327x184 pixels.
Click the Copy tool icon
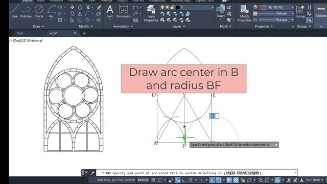tap(72, 14)
